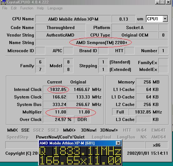Click the original System Clock 133.33
The height and width of the screenshot is (166, 173).
[x=78, y=97]
